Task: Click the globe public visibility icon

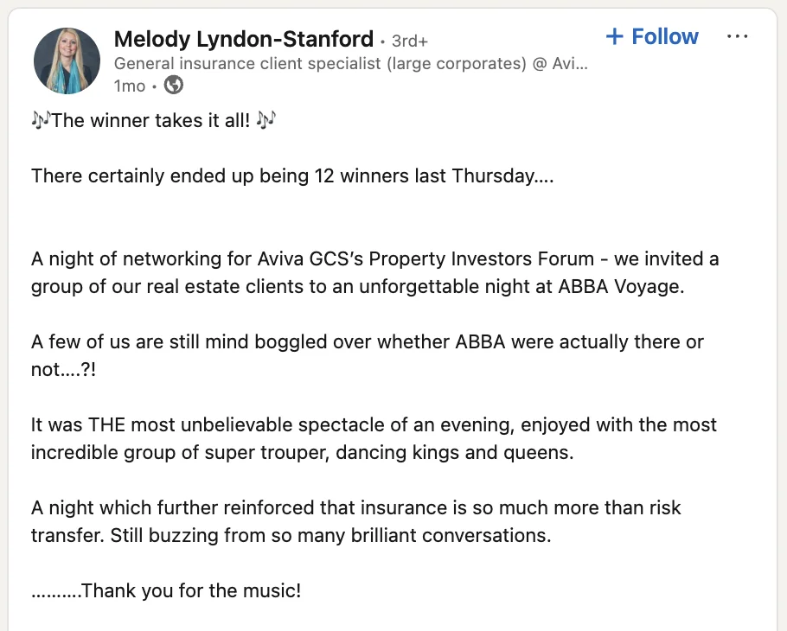Action: pos(174,86)
